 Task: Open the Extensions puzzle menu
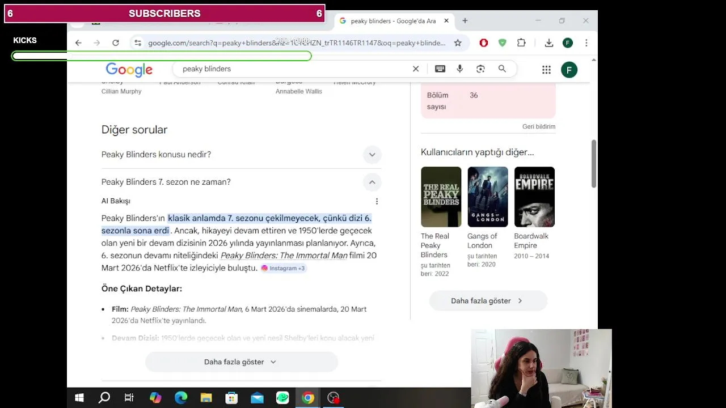[x=521, y=42]
